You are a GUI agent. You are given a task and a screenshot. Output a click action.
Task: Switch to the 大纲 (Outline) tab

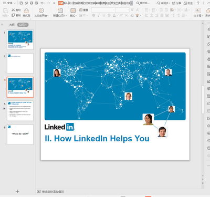point(12,25)
